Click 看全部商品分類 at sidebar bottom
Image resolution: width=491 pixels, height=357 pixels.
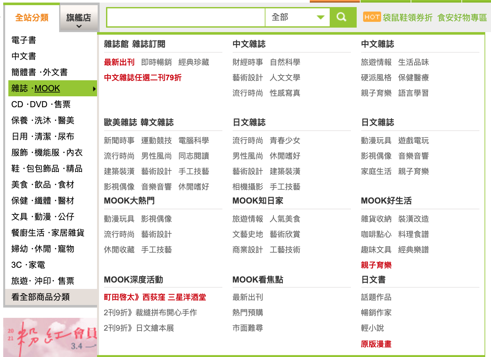(40, 297)
